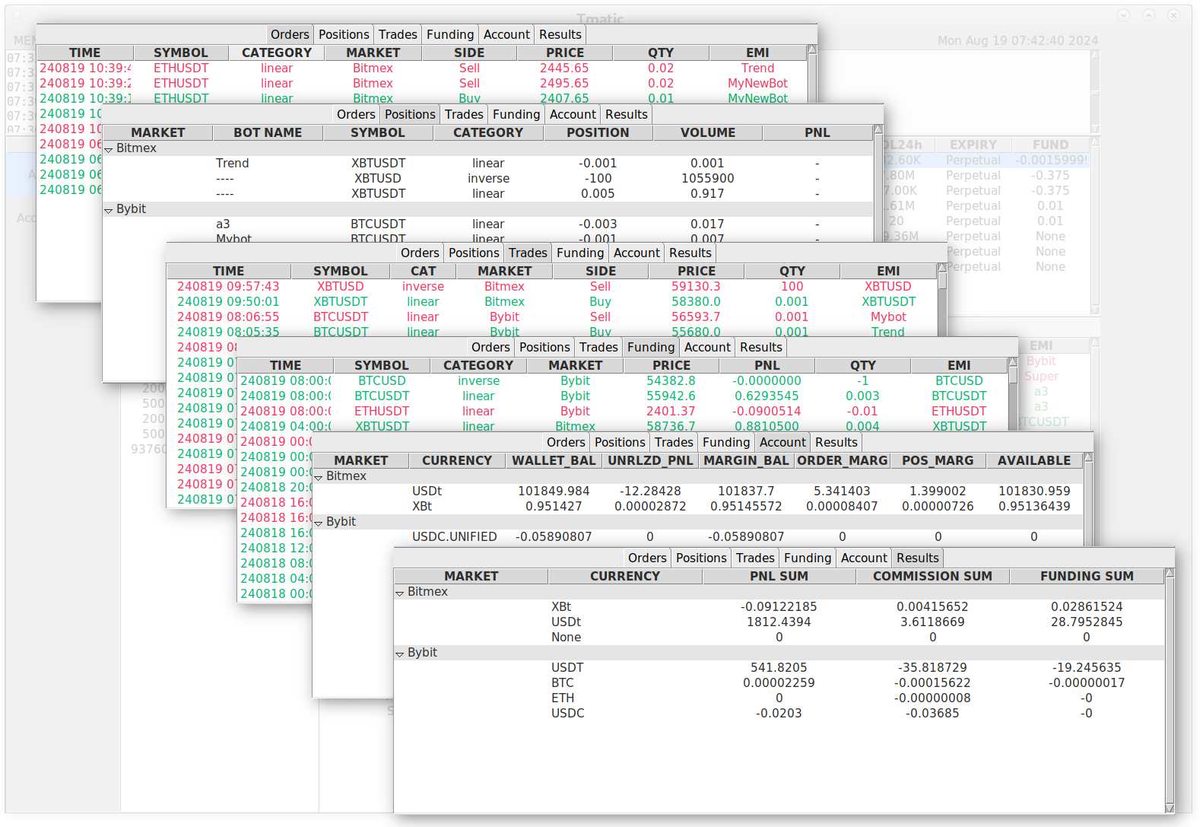This screenshot has height=827, width=1200.
Task: Select the XBTUSD inverse position row
Action: (x=487, y=178)
